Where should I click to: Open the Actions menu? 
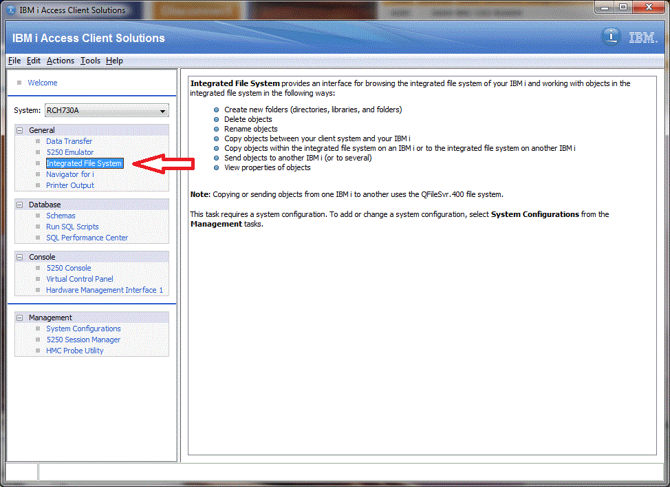point(60,61)
